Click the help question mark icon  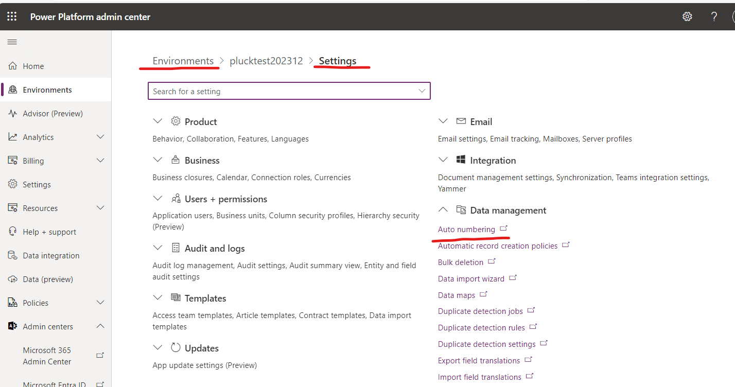pos(714,16)
